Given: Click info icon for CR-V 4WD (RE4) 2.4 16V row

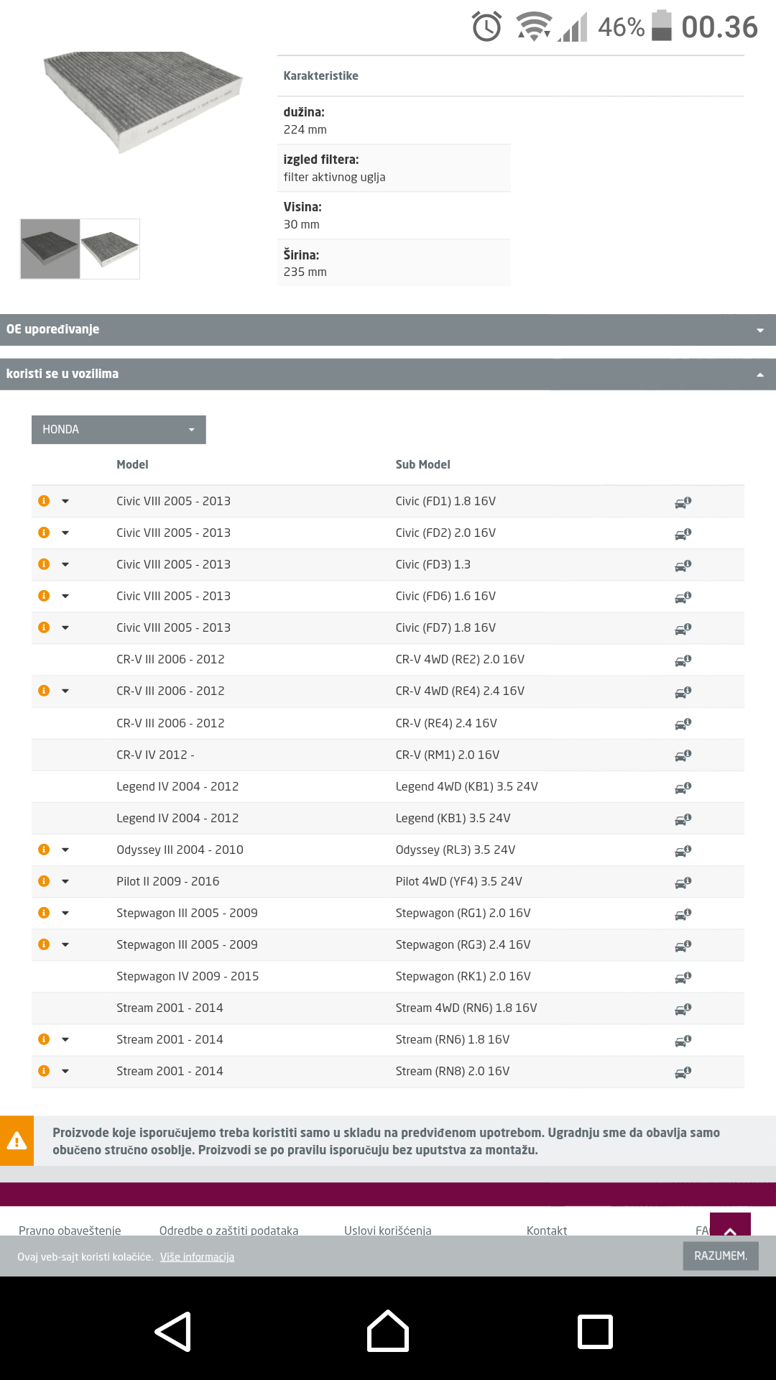Looking at the screenshot, I should coord(44,691).
